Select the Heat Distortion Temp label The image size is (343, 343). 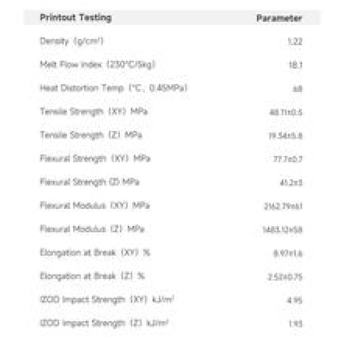click(x=114, y=88)
